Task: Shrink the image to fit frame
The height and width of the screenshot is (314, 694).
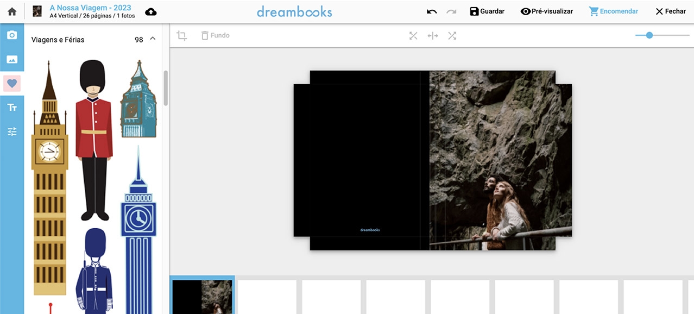Action: point(413,35)
